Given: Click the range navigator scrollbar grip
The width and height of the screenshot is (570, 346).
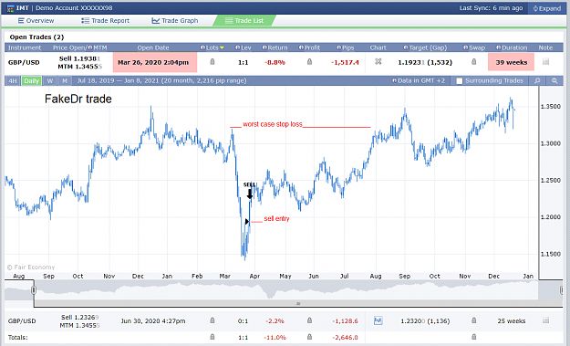Looking at the screenshot, I should point(298,303).
